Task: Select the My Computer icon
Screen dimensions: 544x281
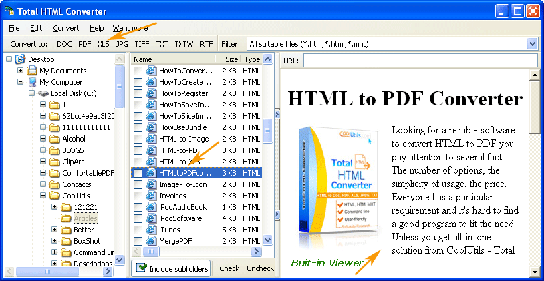Action: (x=32, y=82)
